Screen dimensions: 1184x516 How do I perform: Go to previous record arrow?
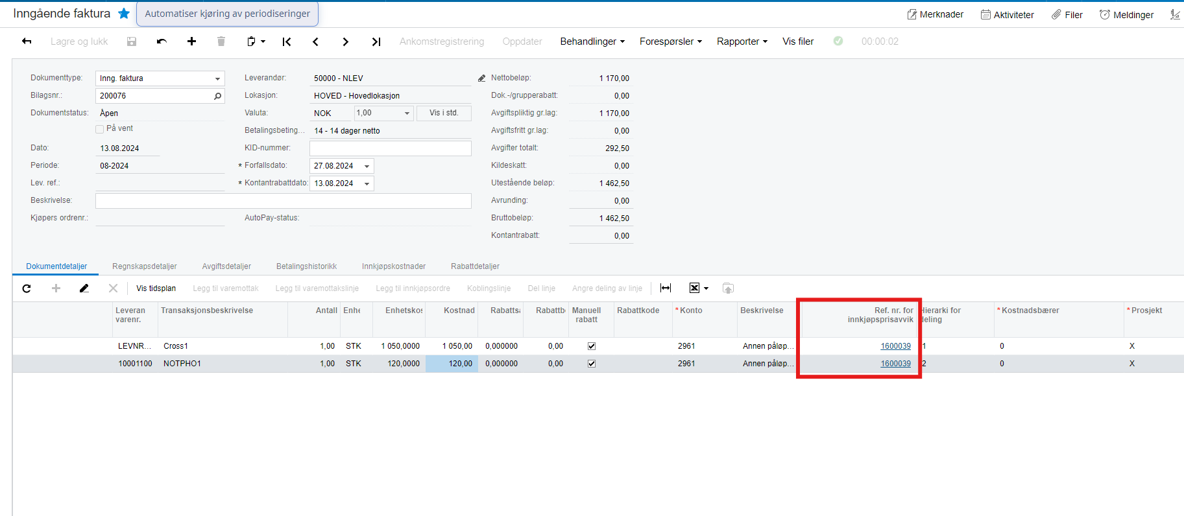click(315, 41)
